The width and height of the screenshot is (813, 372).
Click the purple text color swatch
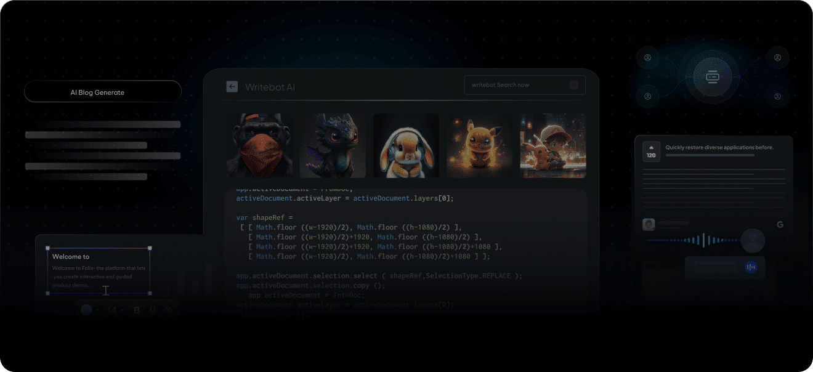coord(86,310)
